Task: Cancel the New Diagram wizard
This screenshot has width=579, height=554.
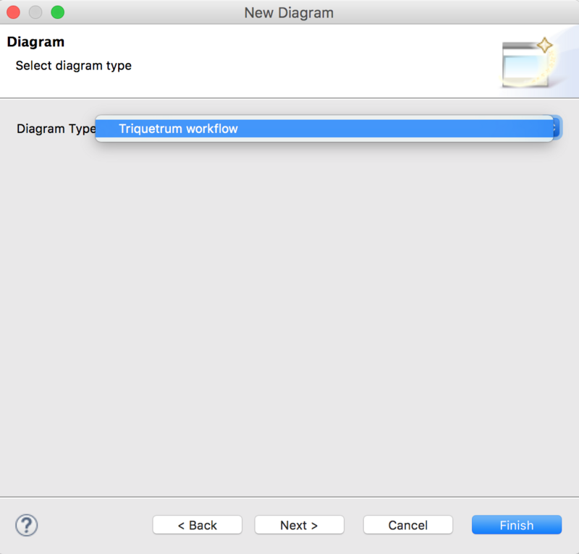Action: click(x=407, y=525)
